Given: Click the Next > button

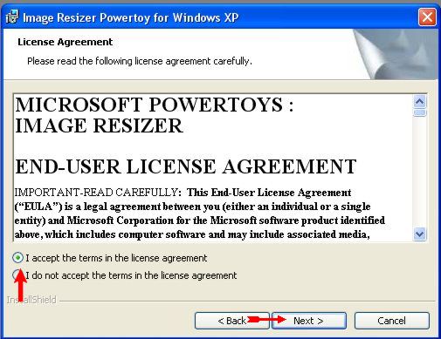Looking at the screenshot, I should pyautogui.click(x=309, y=321).
